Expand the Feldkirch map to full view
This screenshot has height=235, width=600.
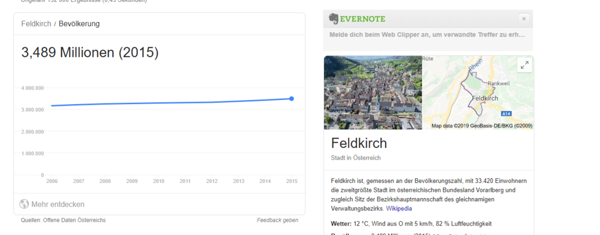pos(524,65)
